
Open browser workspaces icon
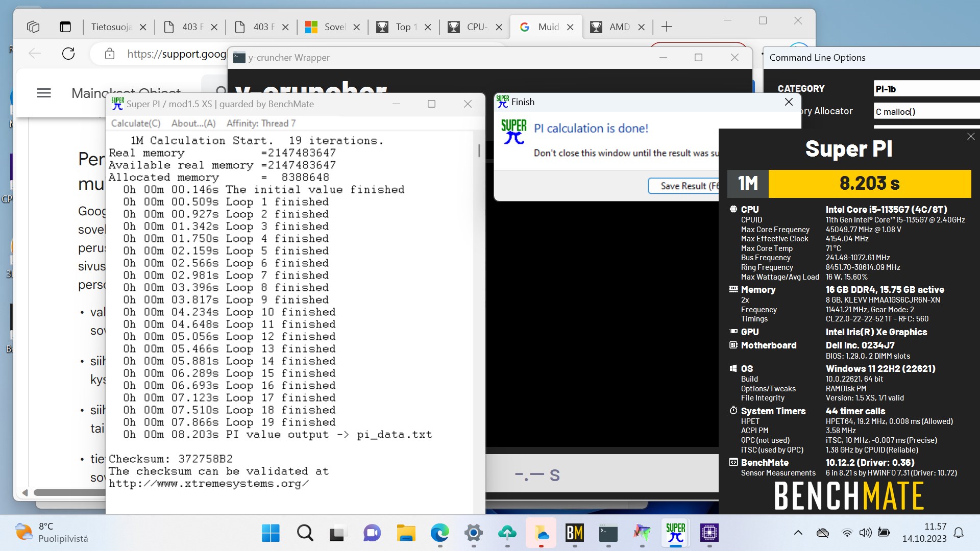[33, 27]
